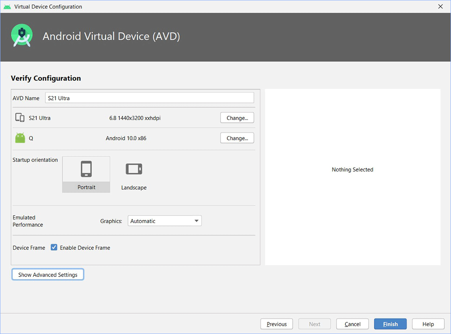The height and width of the screenshot is (334, 451).
Task: Click the Android icon in the title bar
Action: [7, 7]
